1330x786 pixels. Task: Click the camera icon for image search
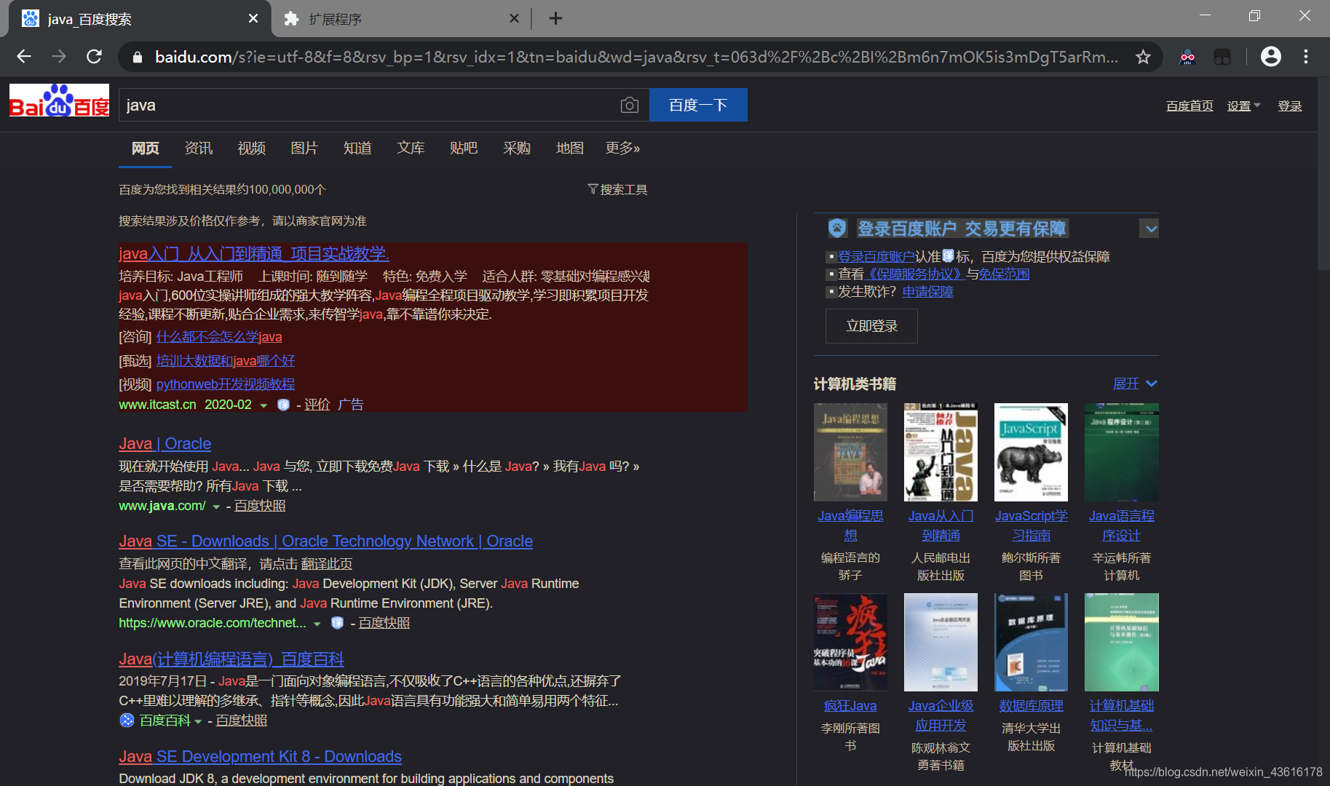point(629,105)
